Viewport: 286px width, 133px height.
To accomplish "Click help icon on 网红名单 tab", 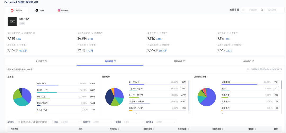I will tap(184, 61).
